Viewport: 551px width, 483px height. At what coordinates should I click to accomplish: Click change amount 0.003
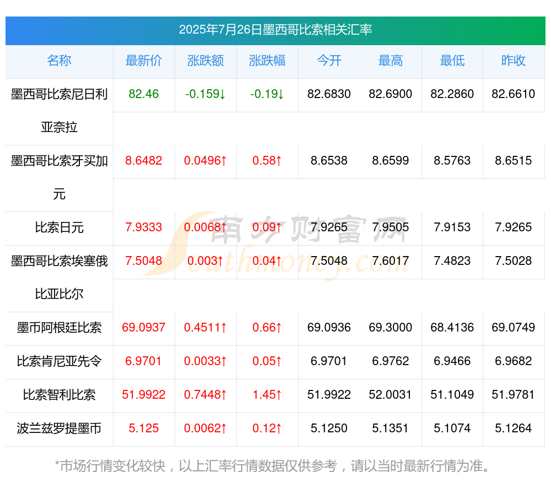pyautogui.click(x=206, y=261)
